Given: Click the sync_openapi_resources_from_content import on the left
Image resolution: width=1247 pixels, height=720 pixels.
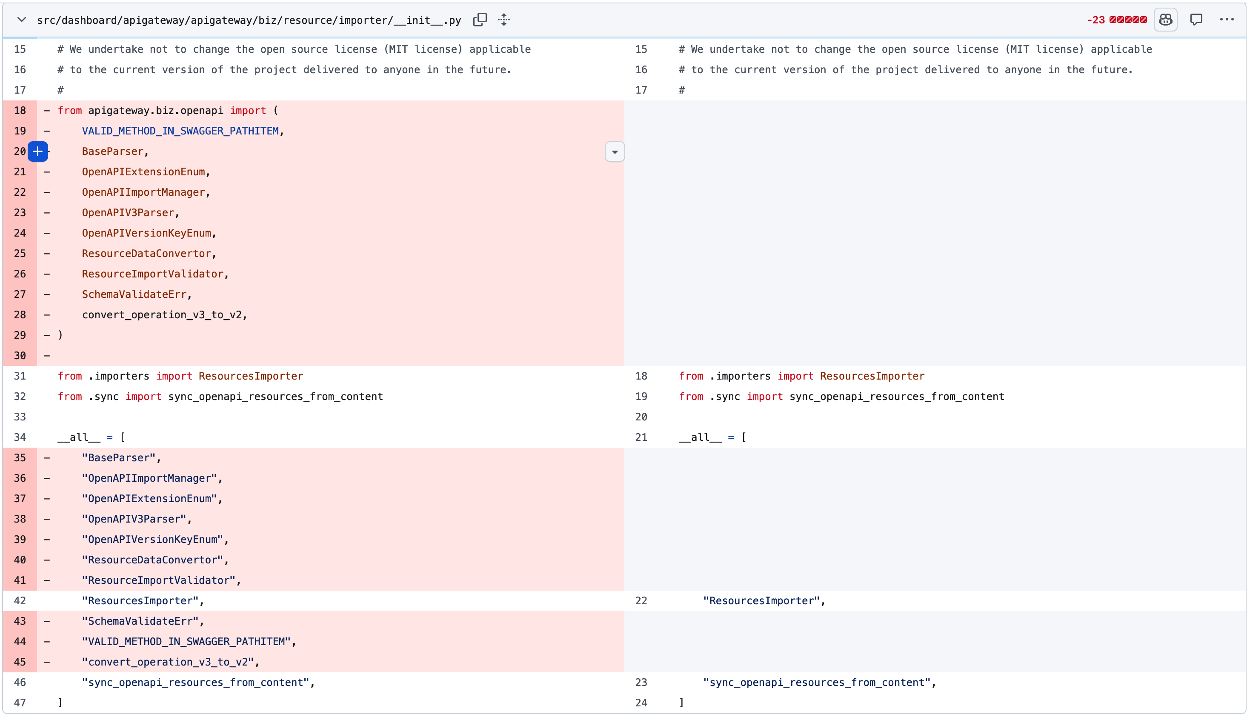Looking at the screenshot, I should (275, 397).
